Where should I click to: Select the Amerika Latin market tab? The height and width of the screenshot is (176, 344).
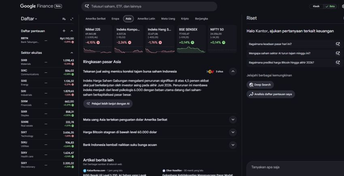146,19
